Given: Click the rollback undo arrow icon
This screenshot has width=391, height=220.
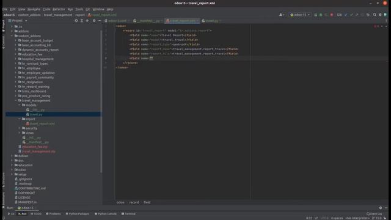Looking at the screenshot, I should pyautogui.click(x=368, y=15).
